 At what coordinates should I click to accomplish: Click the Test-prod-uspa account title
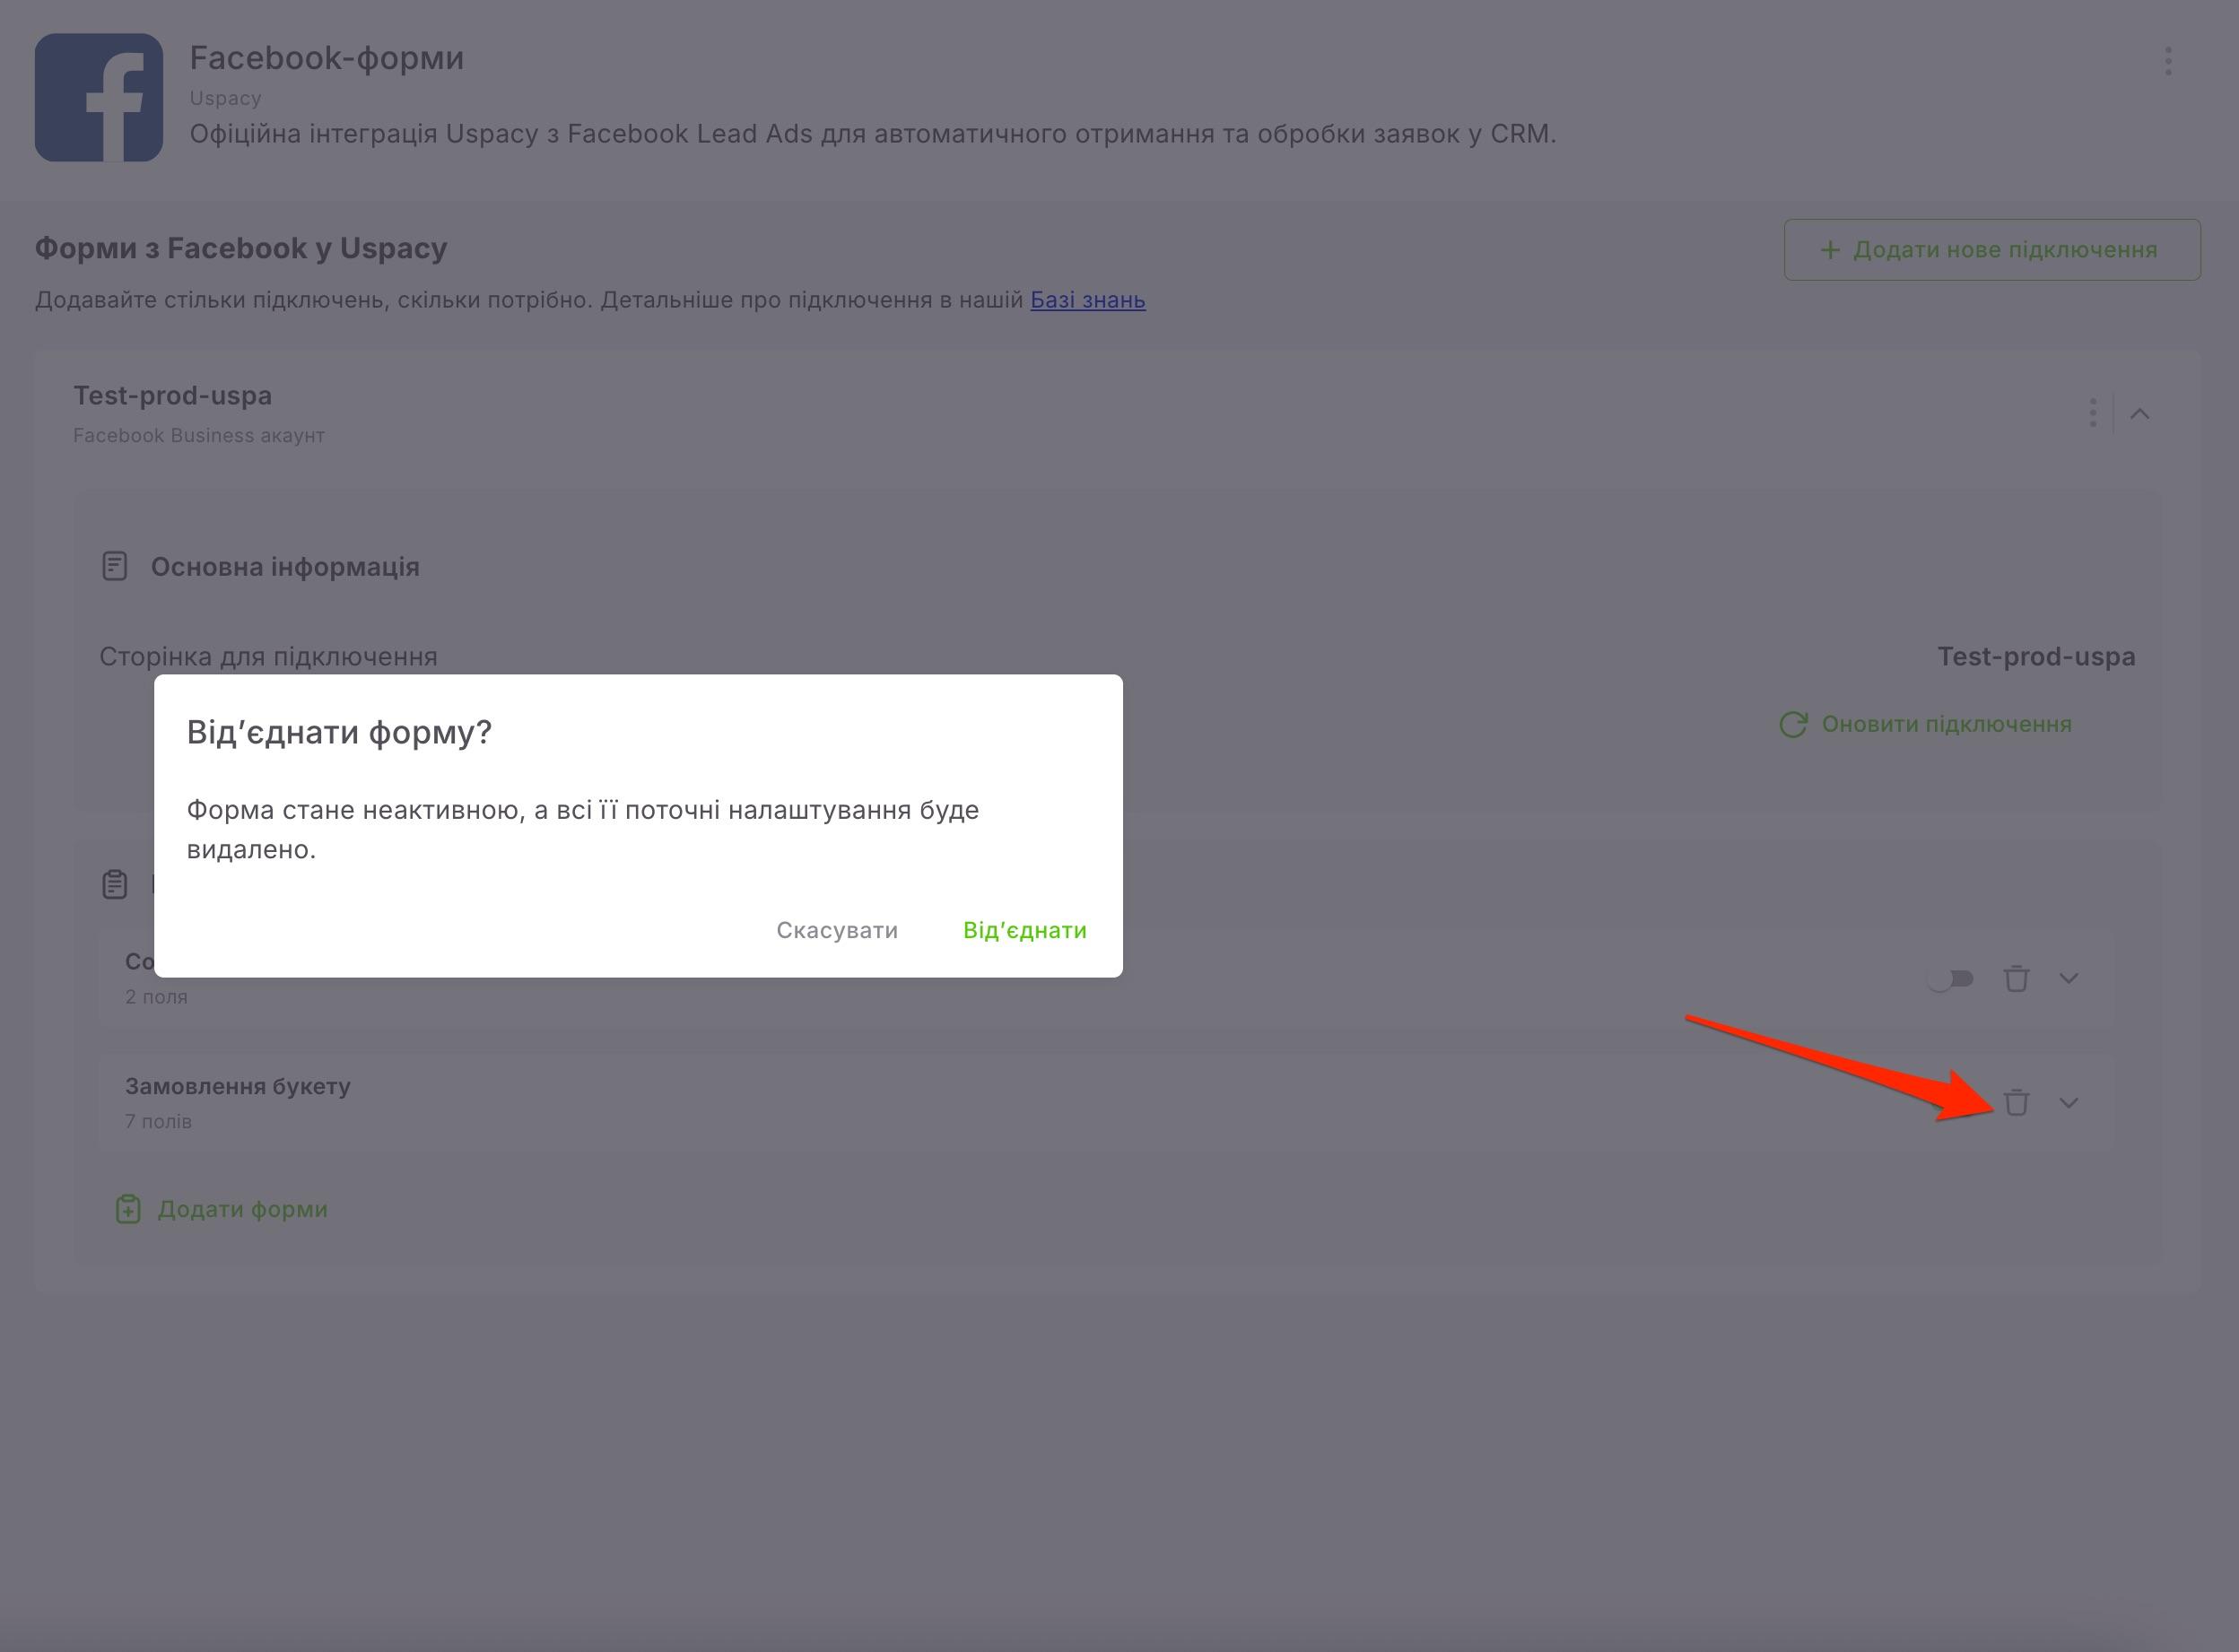(x=172, y=395)
